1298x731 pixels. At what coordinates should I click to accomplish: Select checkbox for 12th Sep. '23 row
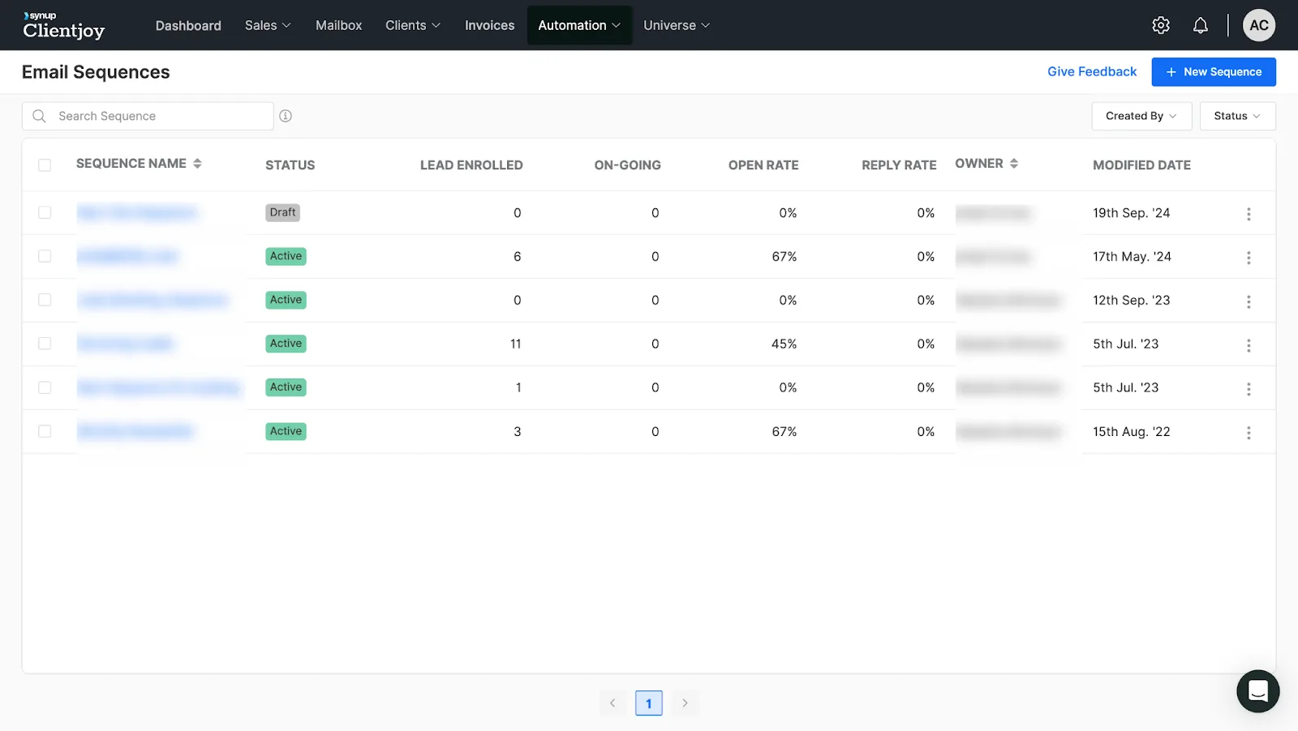tap(45, 300)
